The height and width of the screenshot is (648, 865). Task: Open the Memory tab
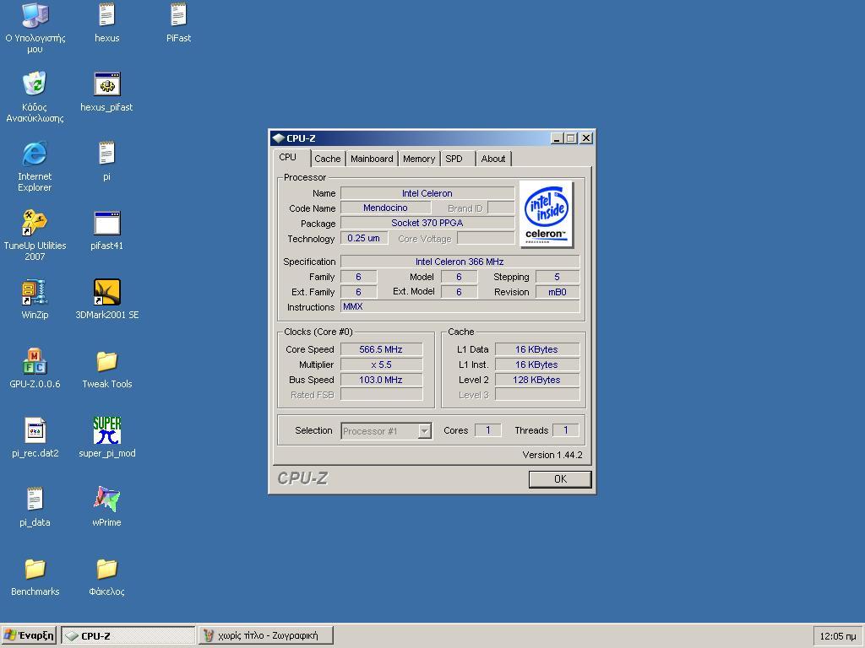[x=419, y=159]
